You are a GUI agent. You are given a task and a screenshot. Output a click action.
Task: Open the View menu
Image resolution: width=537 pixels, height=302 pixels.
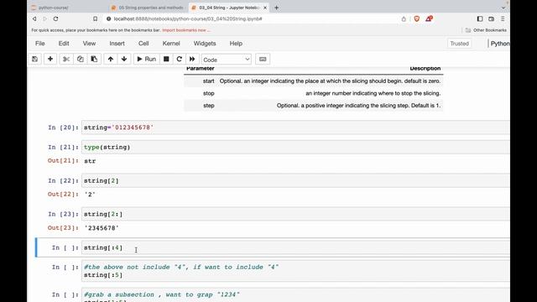click(x=89, y=44)
